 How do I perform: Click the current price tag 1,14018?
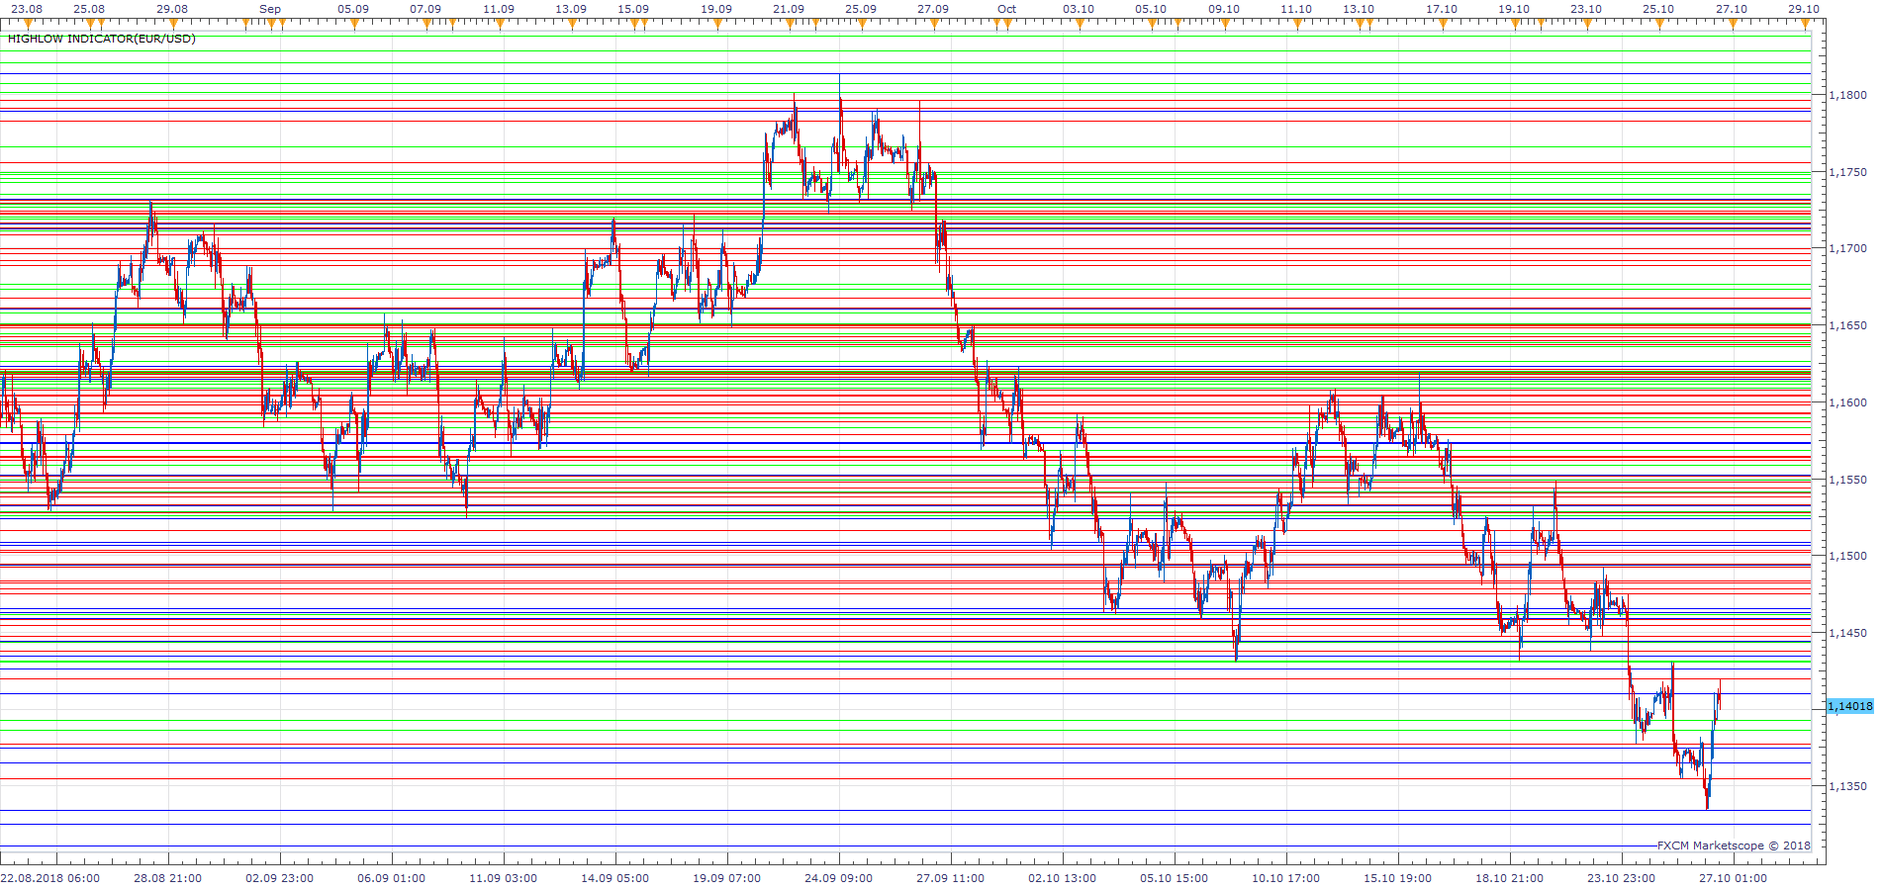1849,706
